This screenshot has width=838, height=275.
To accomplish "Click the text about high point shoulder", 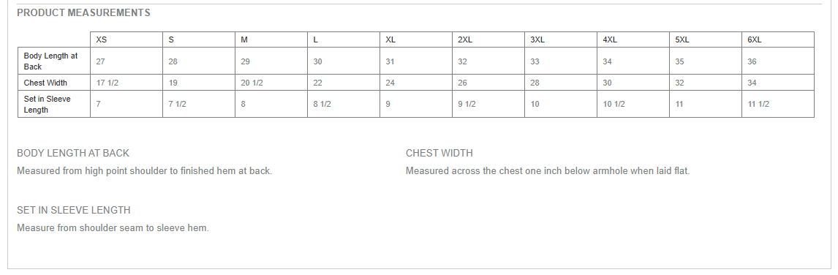I will (x=144, y=171).
